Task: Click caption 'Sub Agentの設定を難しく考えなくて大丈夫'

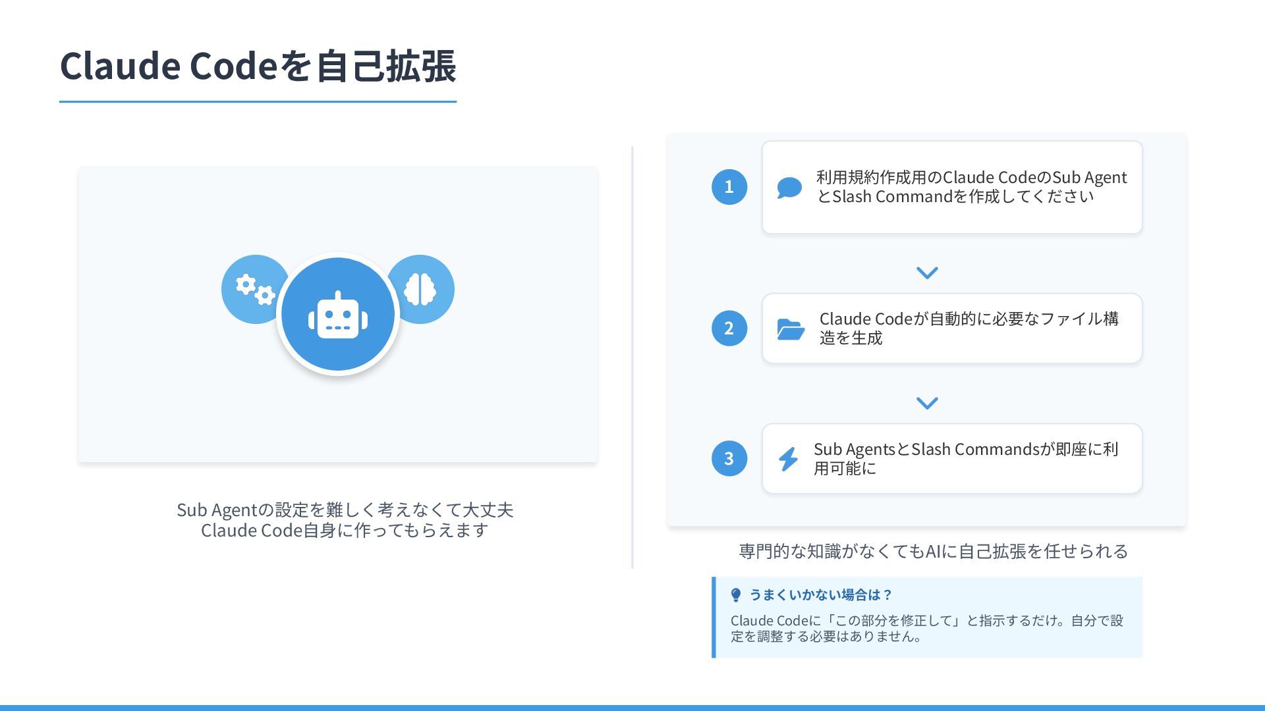Action: 345,510
